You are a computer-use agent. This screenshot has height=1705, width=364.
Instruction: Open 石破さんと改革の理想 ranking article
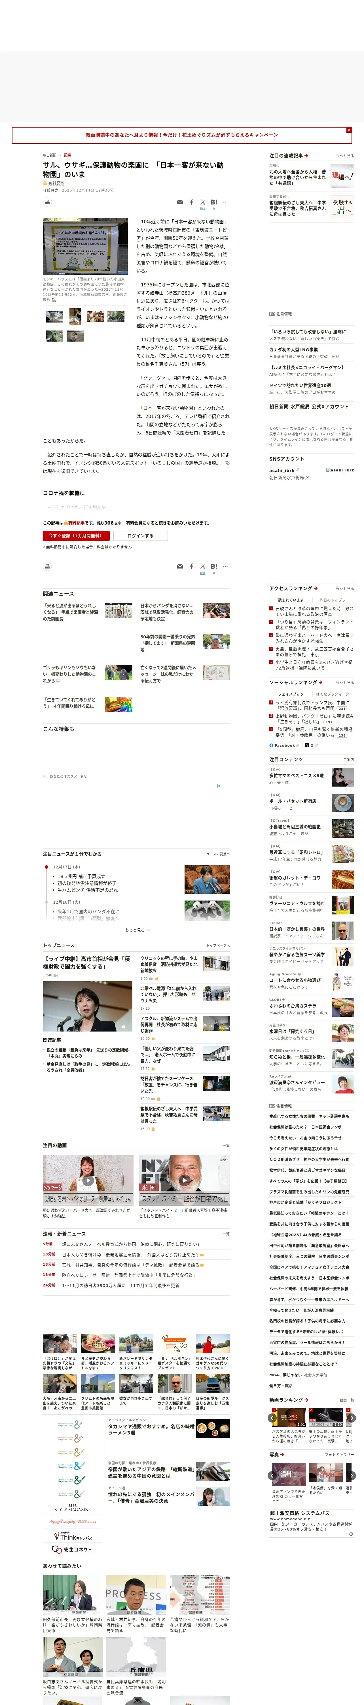point(314,612)
